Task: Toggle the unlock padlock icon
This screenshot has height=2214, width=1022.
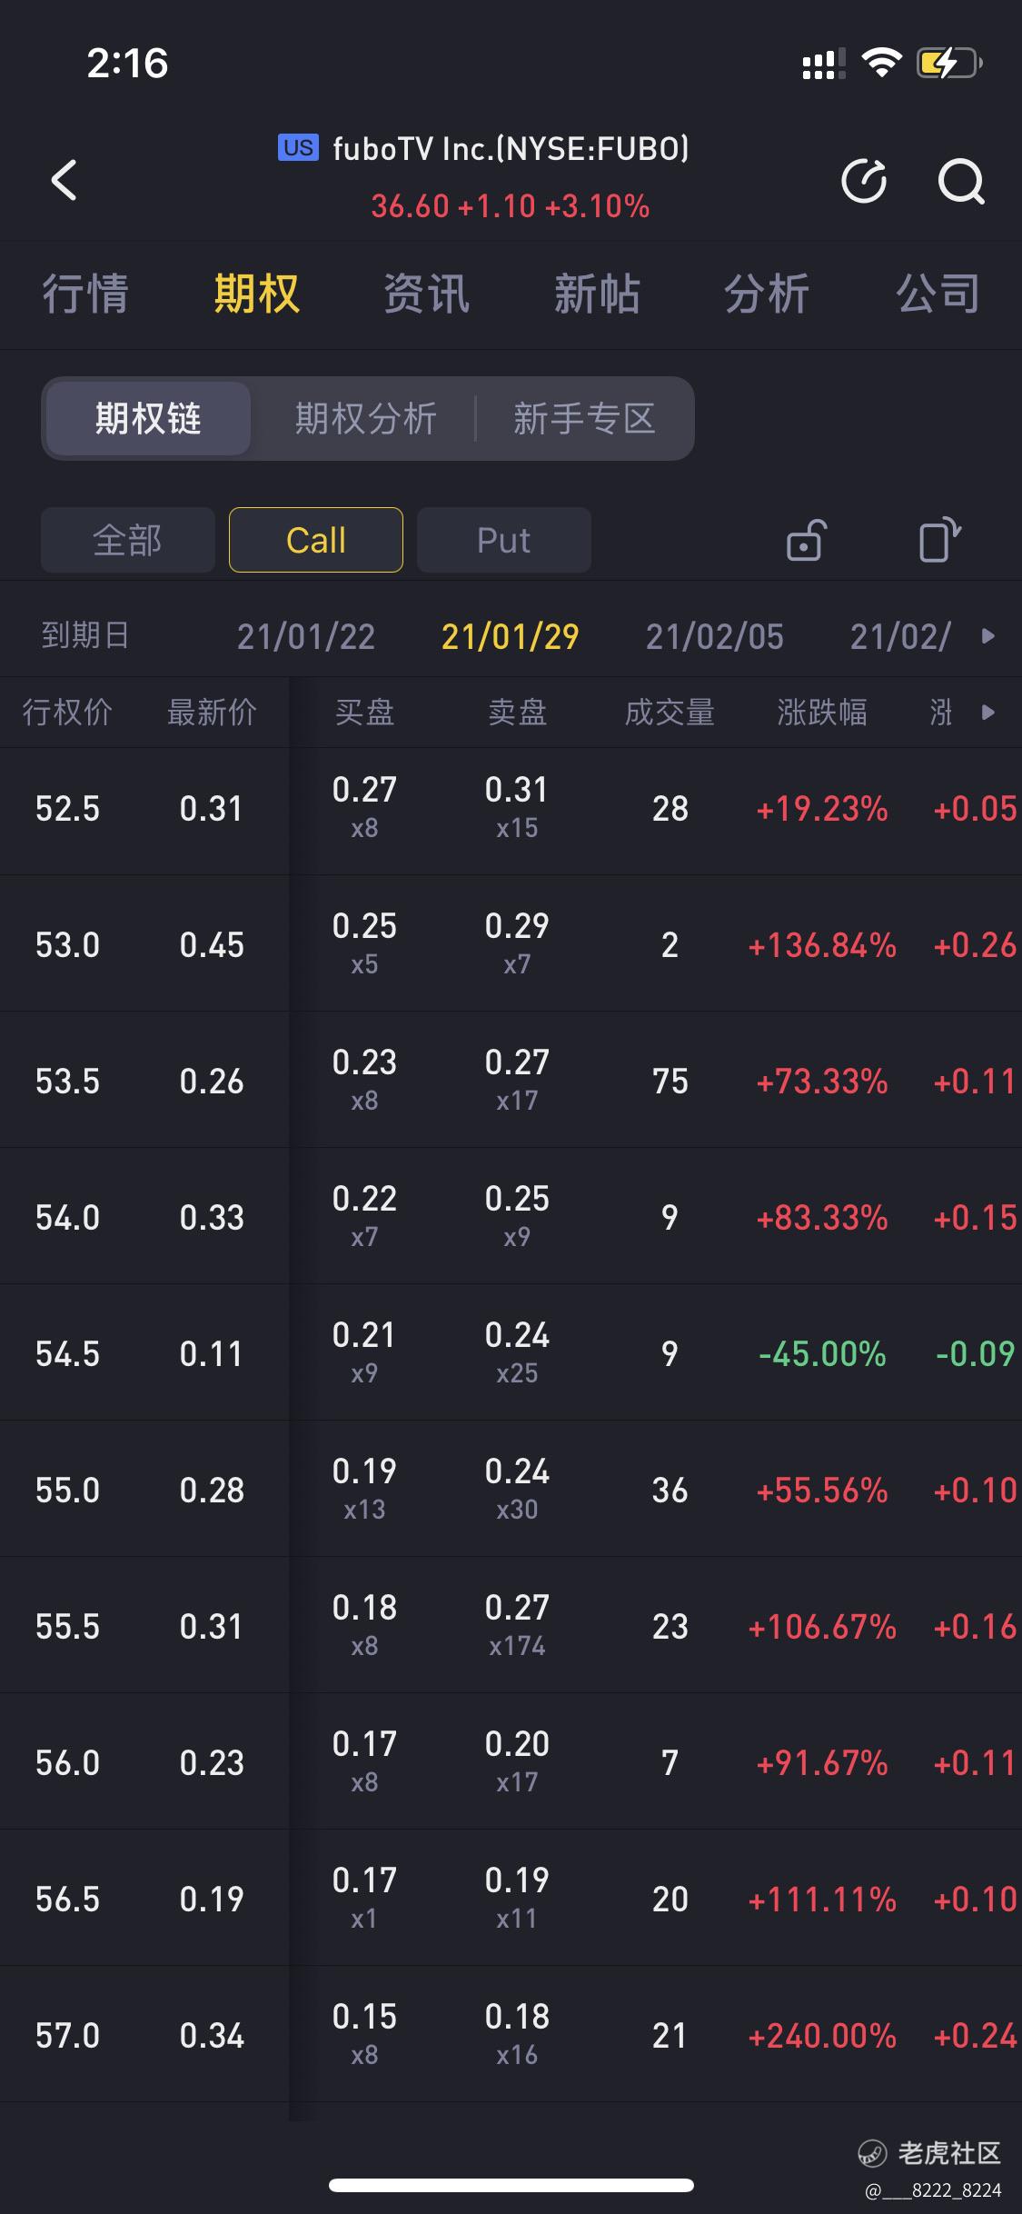Action: coord(806,540)
